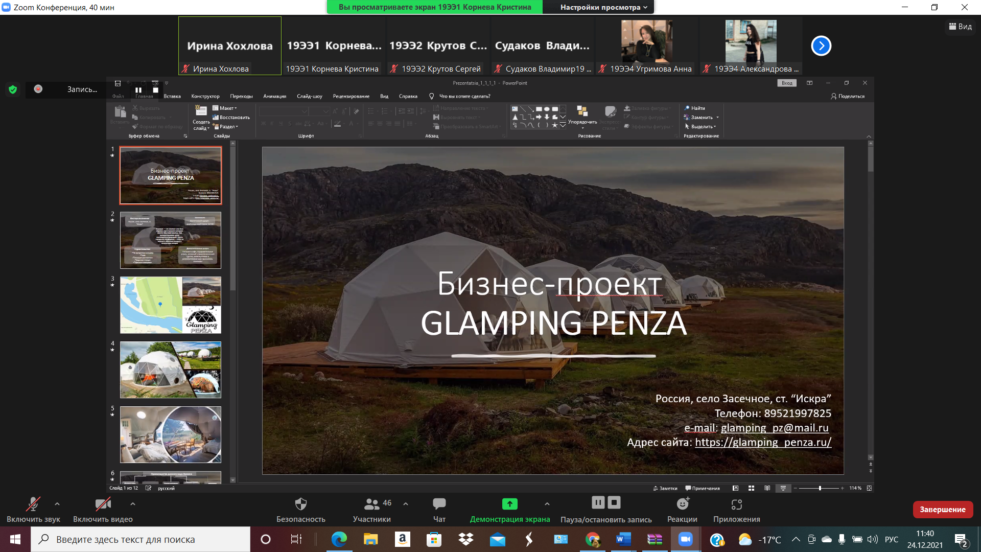Click the glamping_pz@mail.ru email link
981x552 pixels.
point(775,428)
